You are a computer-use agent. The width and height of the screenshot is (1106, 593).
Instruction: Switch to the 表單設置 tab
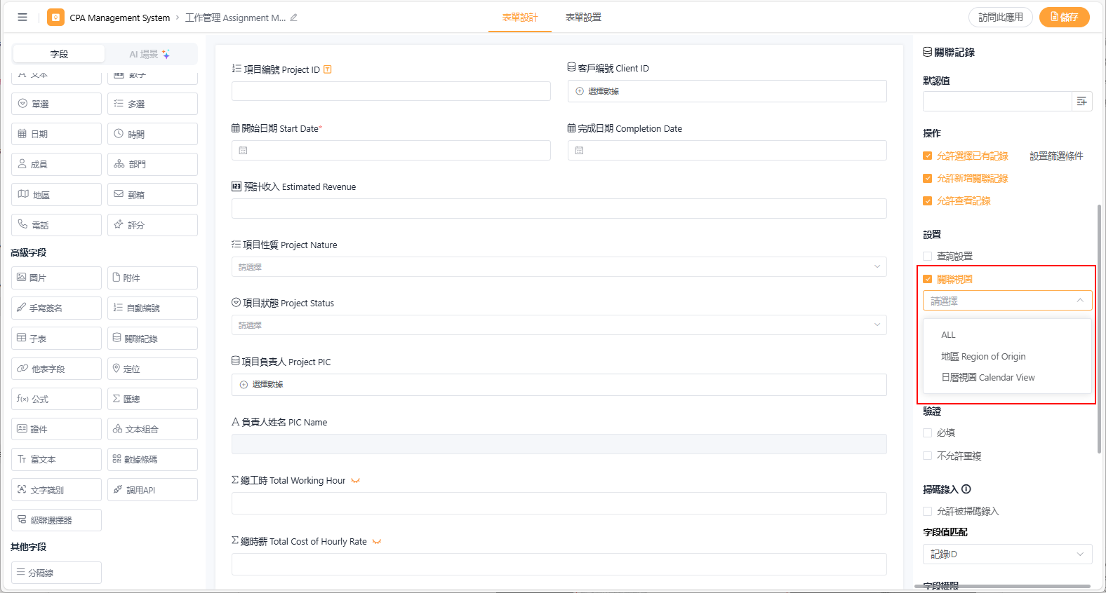click(583, 18)
